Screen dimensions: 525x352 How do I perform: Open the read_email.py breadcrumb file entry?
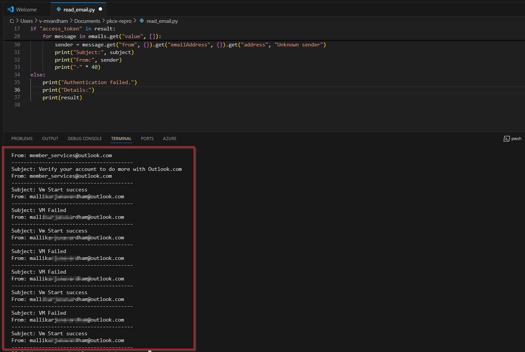[162, 21]
